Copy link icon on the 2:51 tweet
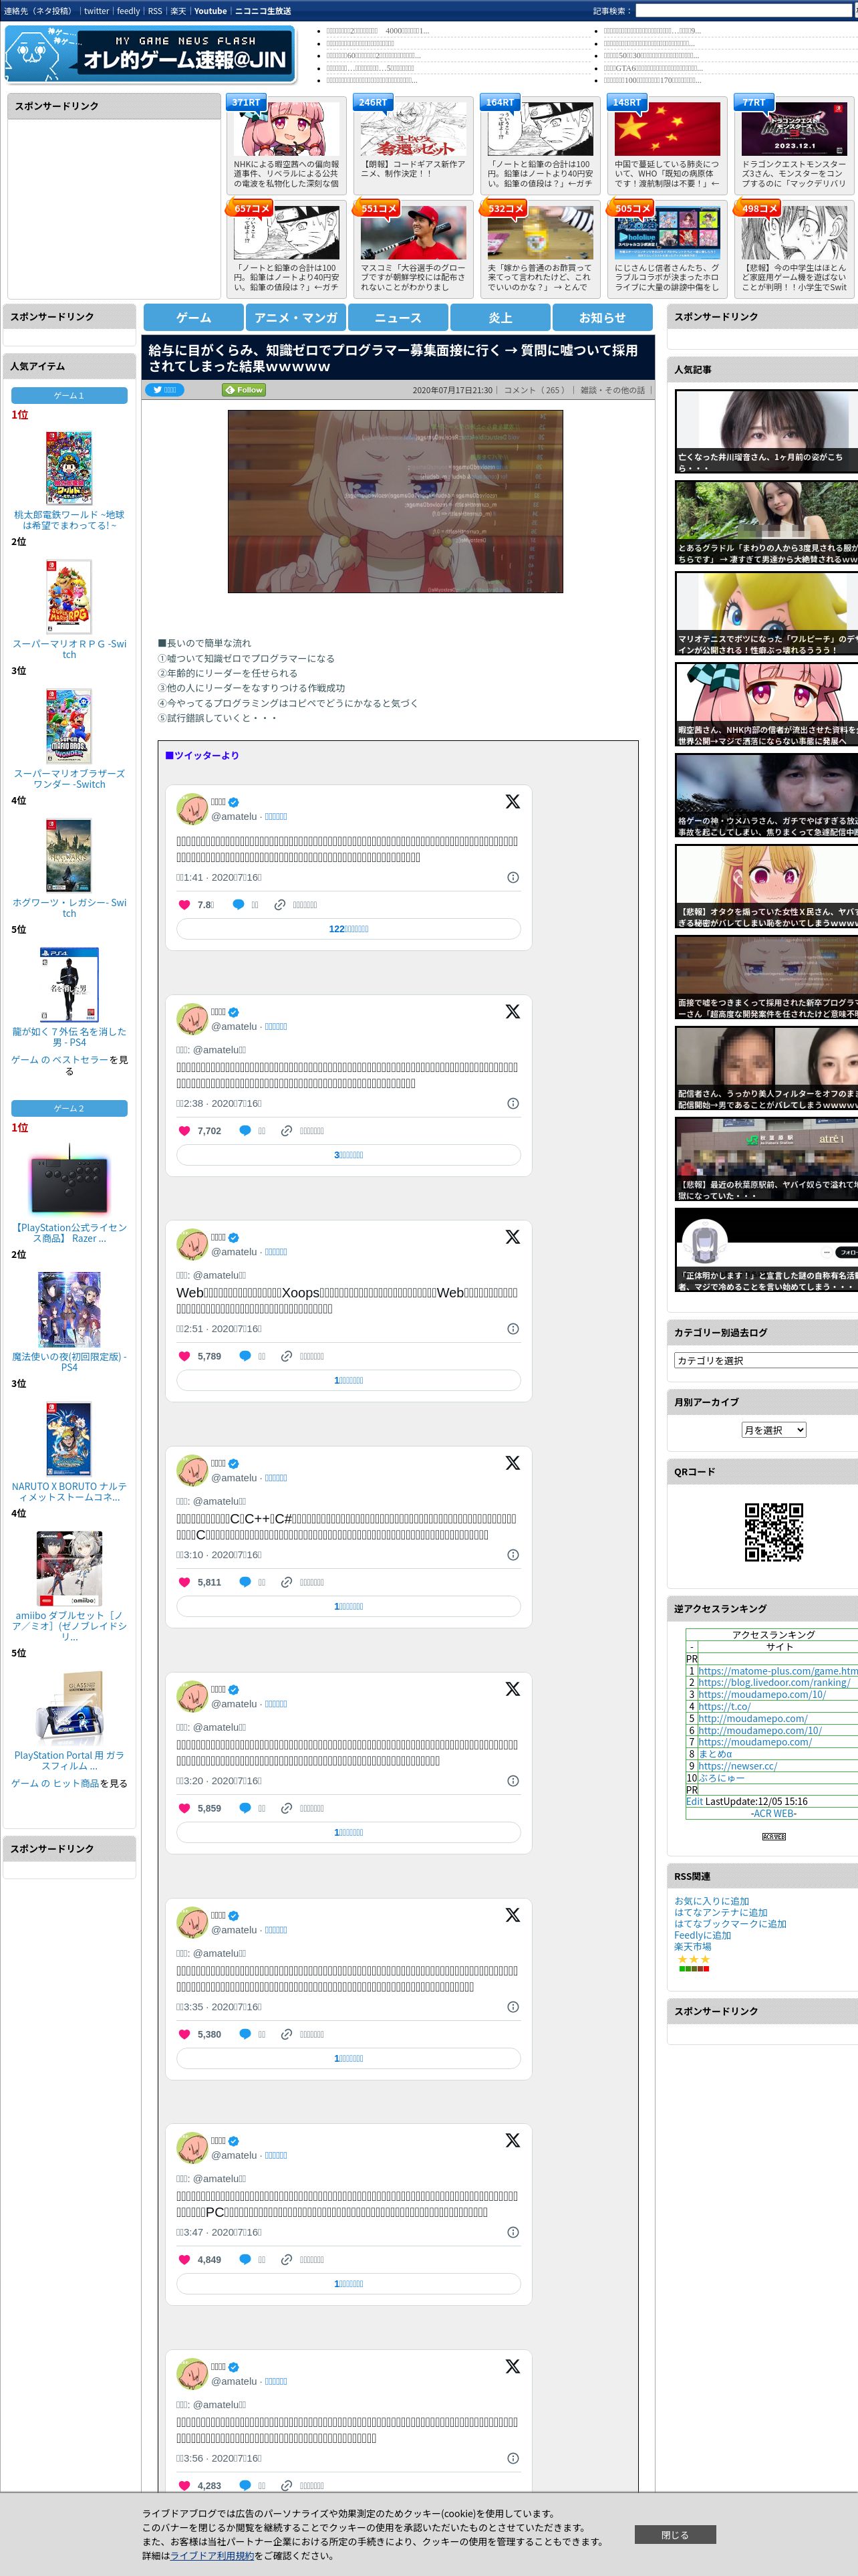The image size is (858, 2576). pos(287,1356)
